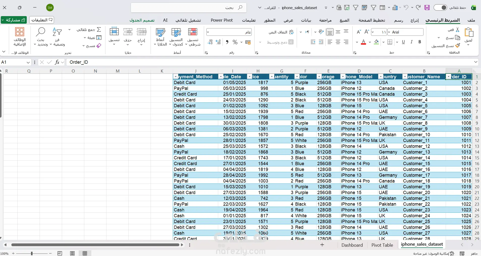Add a new sheet with plus button

click(x=322, y=245)
